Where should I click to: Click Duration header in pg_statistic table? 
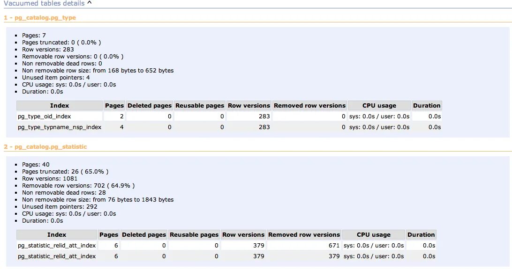pos(421,234)
